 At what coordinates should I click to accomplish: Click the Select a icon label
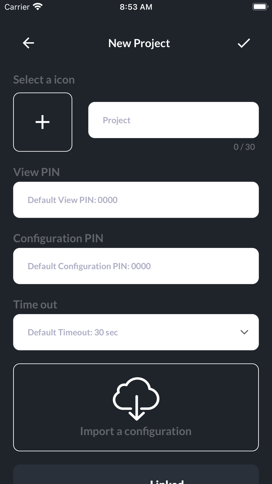(44, 80)
